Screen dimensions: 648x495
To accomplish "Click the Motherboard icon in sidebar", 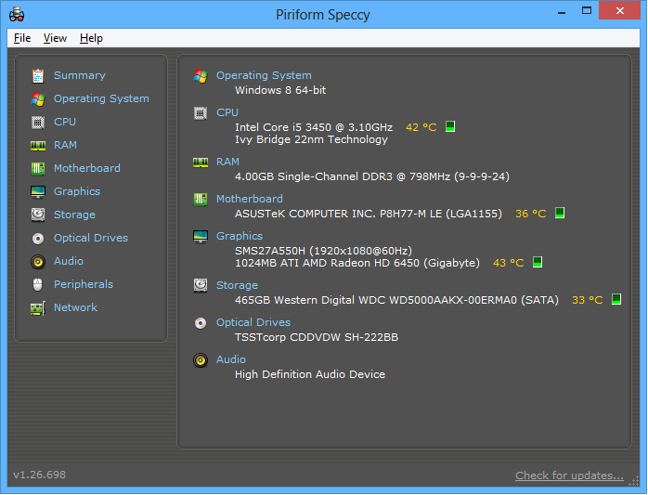I will 38,168.
